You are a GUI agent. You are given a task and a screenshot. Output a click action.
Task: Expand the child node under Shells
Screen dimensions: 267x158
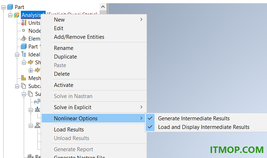coord(31,70)
